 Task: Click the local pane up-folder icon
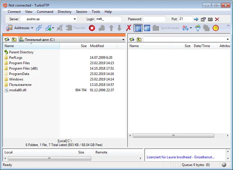tap(14, 40)
